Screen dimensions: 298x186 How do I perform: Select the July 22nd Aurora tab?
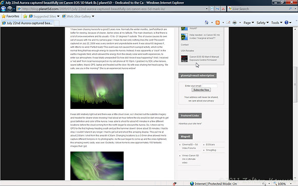point(27,23)
